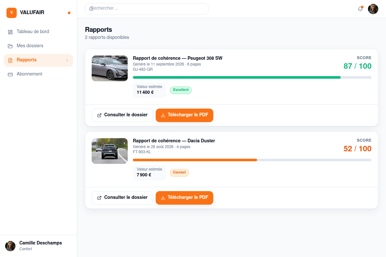The width and height of the screenshot is (386, 257).
Task: Télécharger le PDF for Peugeot 308 SW
Action: pos(184,115)
